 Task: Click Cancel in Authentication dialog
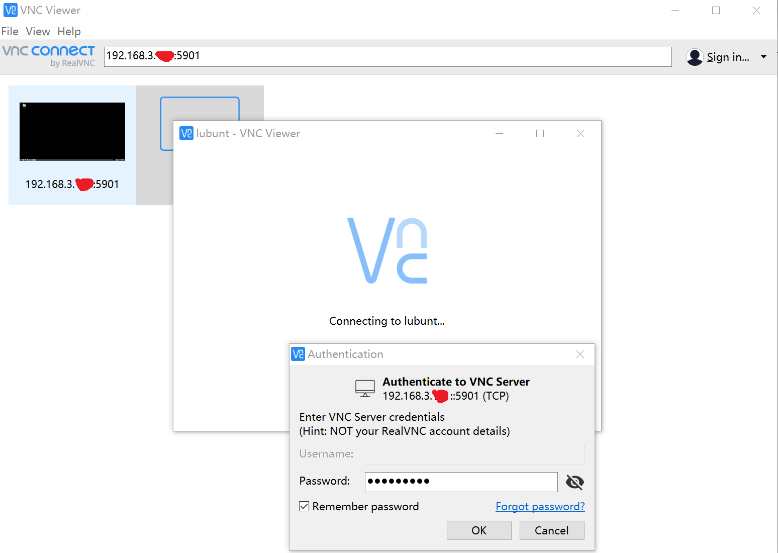pos(552,530)
